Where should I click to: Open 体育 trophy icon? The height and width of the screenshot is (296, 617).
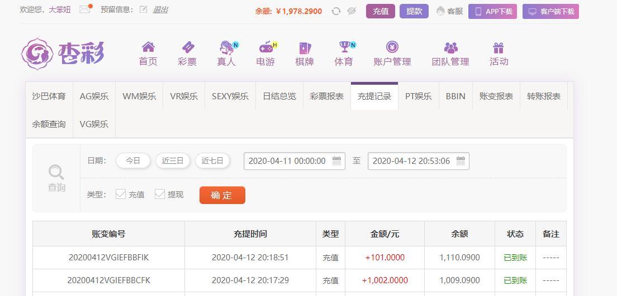(344, 47)
